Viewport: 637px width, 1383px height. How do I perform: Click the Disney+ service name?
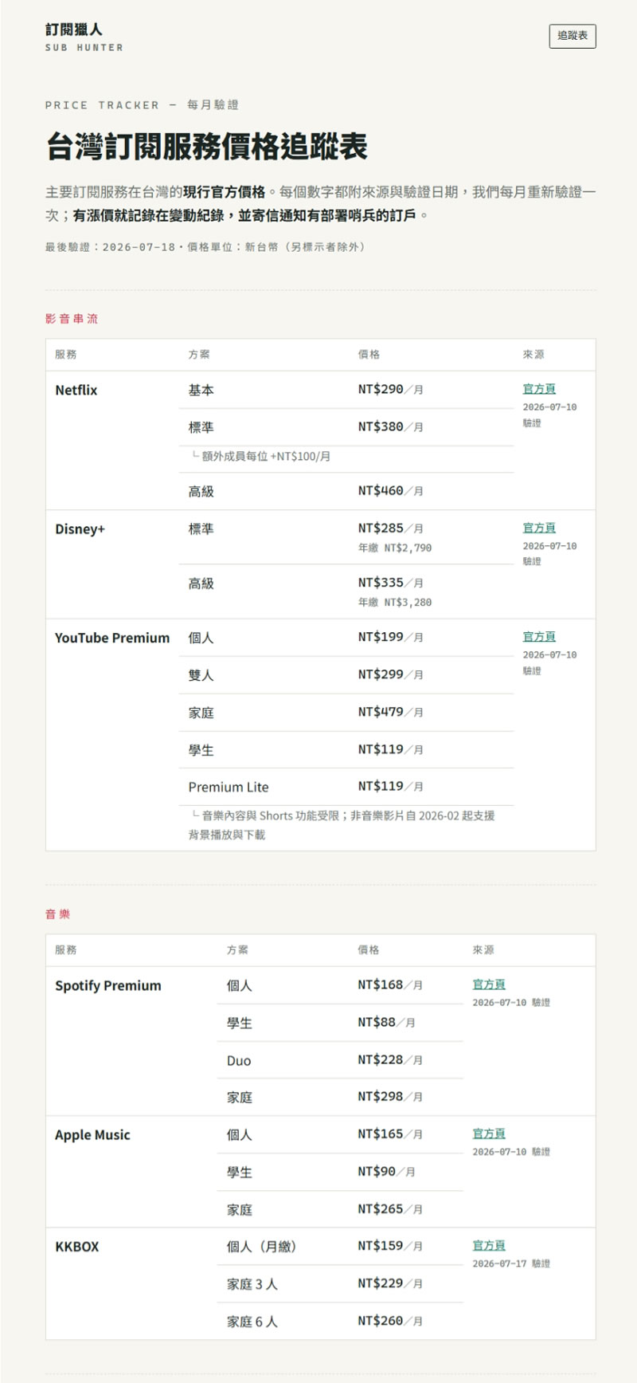[80, 529]
